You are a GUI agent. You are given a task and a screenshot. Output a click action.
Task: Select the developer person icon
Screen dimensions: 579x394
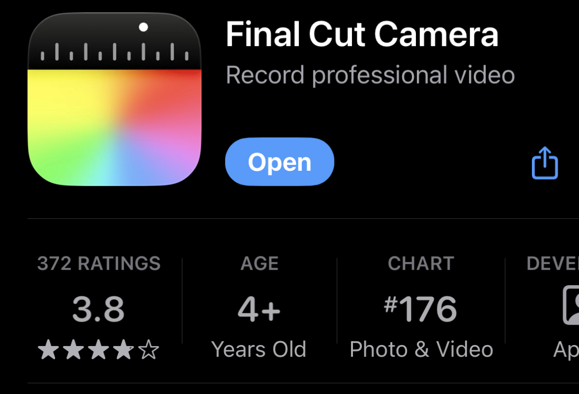tap(571, 305)
